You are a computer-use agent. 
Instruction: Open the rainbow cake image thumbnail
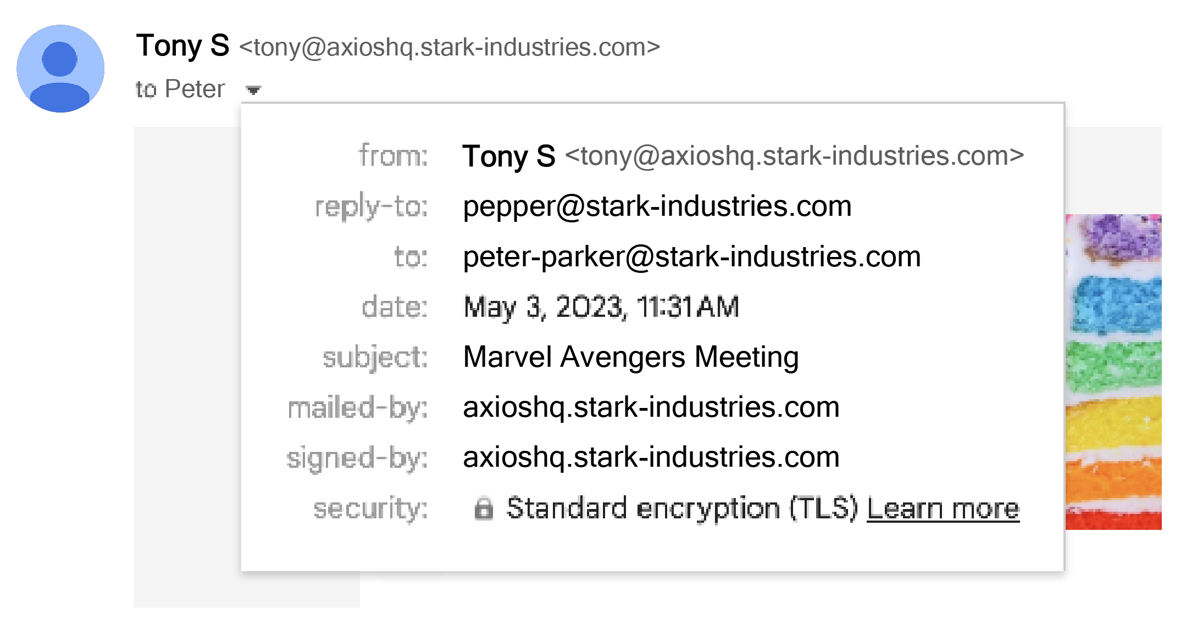pos(1113,372)
